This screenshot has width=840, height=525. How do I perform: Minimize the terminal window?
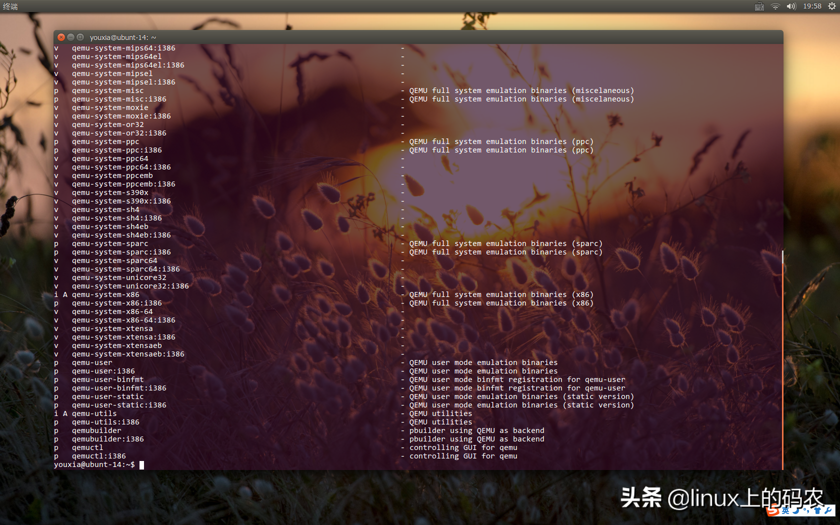(70, 37)
